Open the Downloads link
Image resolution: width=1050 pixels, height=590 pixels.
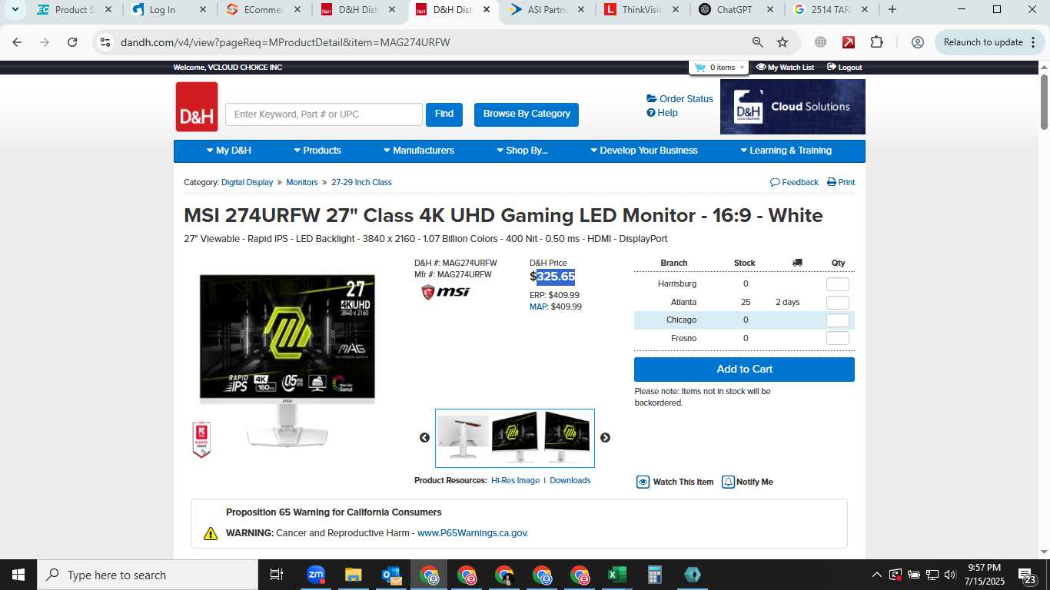coord(570,481)
